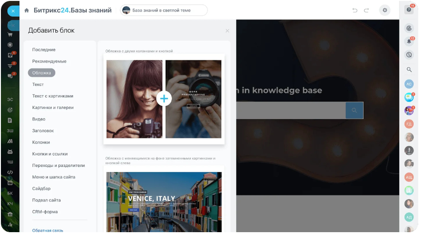Select the Картинки и галереи category

click(x=53, y=108)
